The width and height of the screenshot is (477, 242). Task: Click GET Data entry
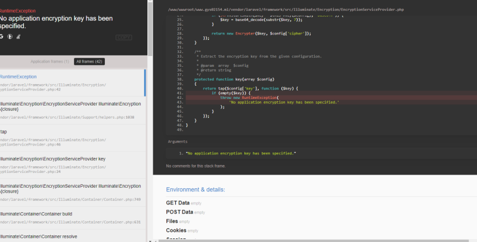pos(184,203)
